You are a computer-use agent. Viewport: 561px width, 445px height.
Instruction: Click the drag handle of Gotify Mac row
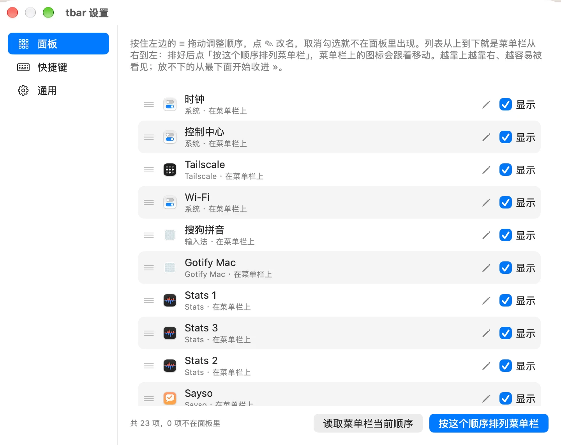tap(149, 268)
